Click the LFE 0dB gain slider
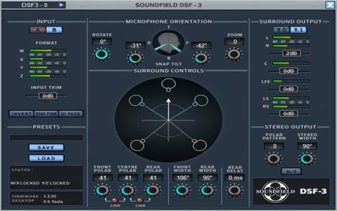This screenshot has height=211, width=337. tap(289, 89)
